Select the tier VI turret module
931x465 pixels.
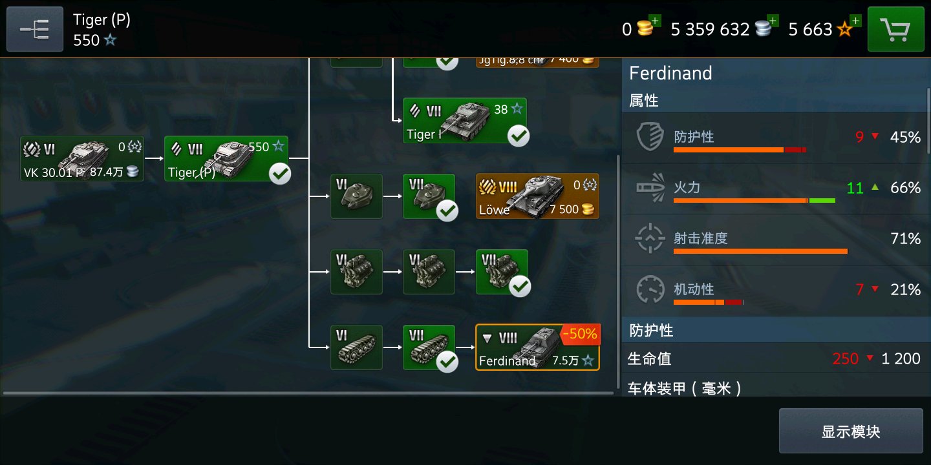tap(356, 196)
